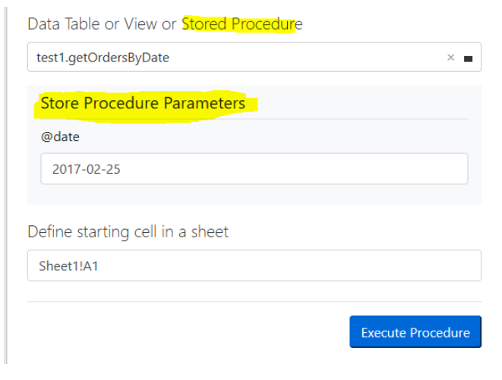Image resolution: width=502 pixels, height=380 pixels.
Task: Click the blank area left of Execute Procedure
Action: [x=186, y=331]
